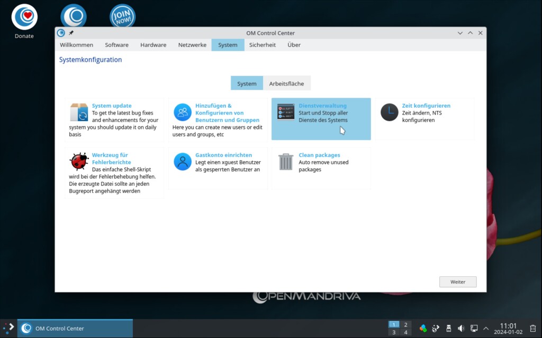The image size is (542, 338).
Task: Open the OpenMandriva desktop icon beside Donate
Action: pos(74,16)
